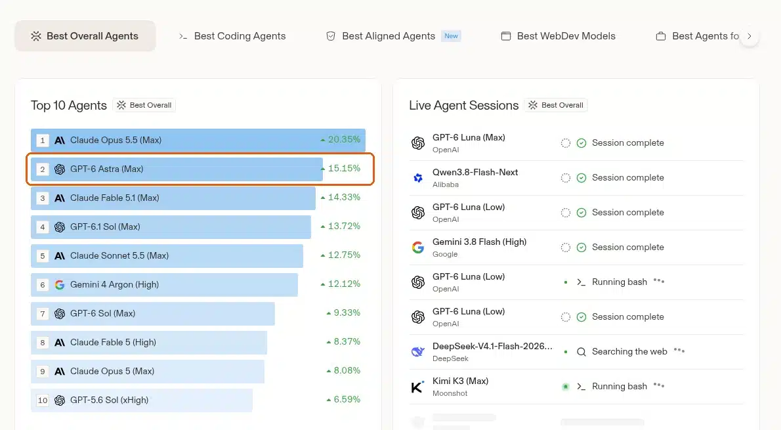This screenshot has height=430, width=781.
Task: Open the Best Aligned Agents tab
Action: pos(394,36)
